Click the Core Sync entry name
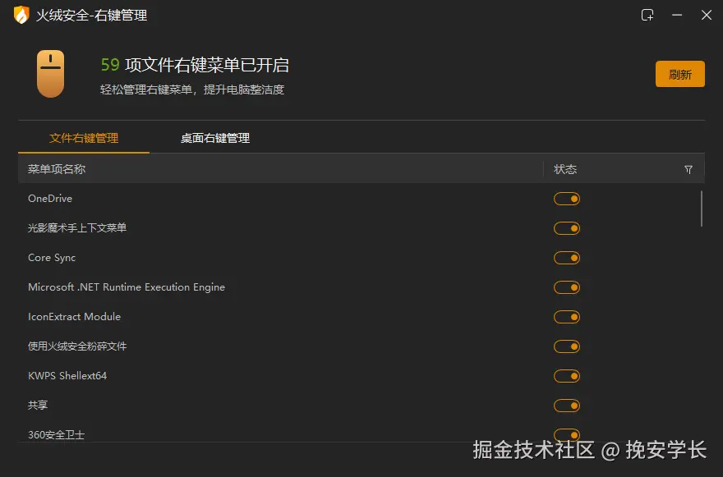Screen dimensions: 723x477 click(52, 258)
